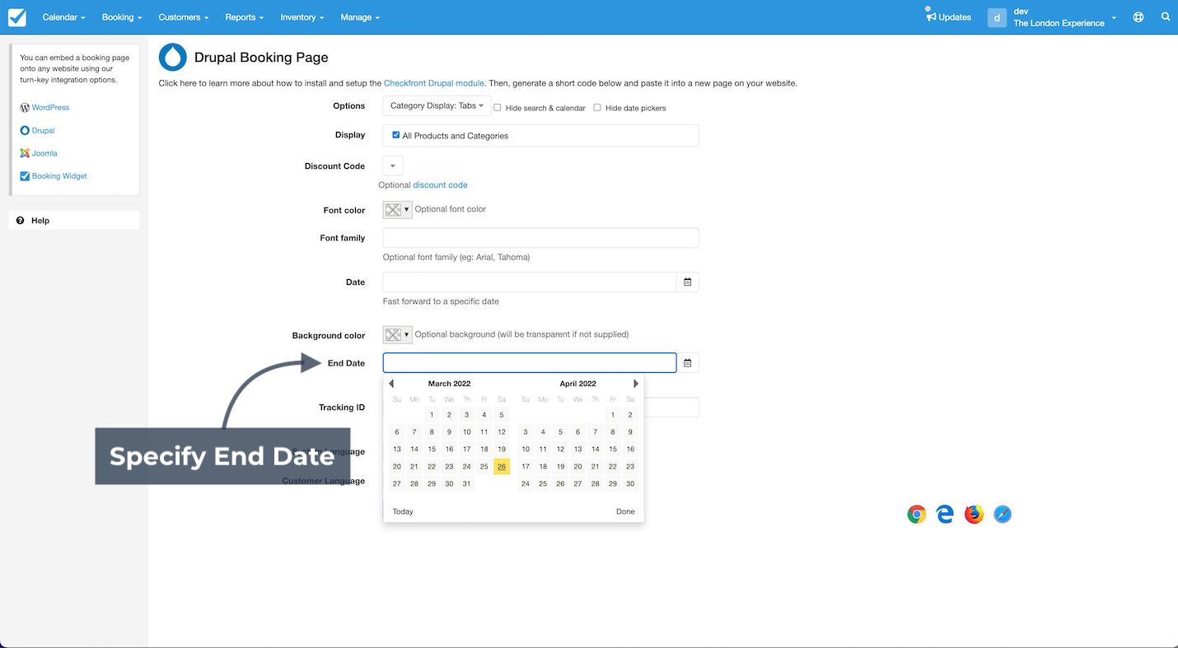This screenshot has height=648, width=1178.
Task: Click the Chrome browser icon
Action: pyautogui.click(x=917, y=515)
